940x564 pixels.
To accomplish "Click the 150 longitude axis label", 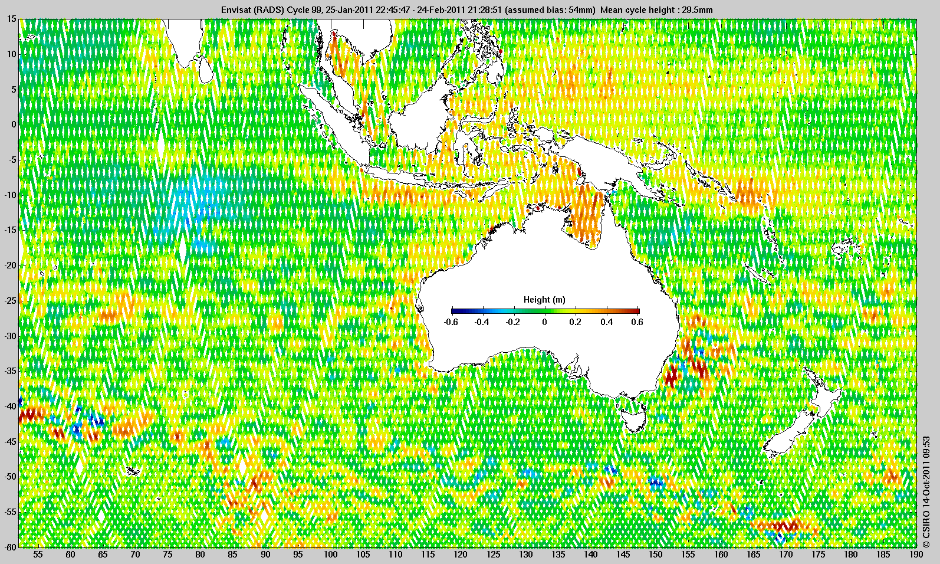I will (655, 555).
